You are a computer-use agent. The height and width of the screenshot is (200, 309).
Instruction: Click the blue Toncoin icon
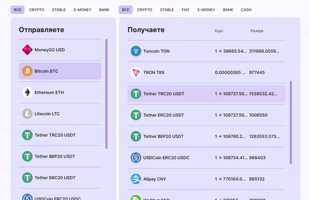point(136,51)
